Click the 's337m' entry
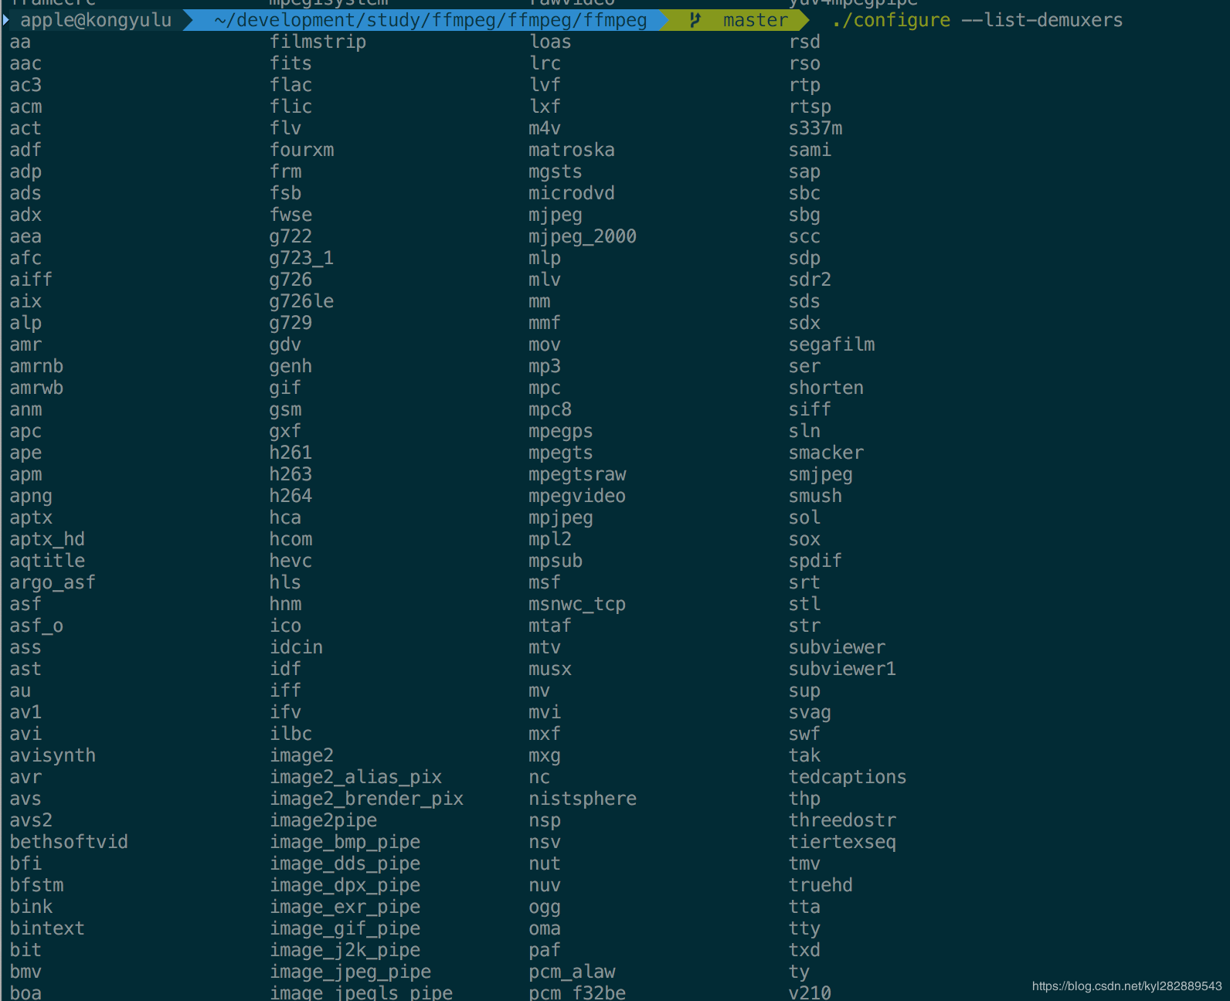The width and height of the screenshot is (1230, 1001). tap(816, 128)
